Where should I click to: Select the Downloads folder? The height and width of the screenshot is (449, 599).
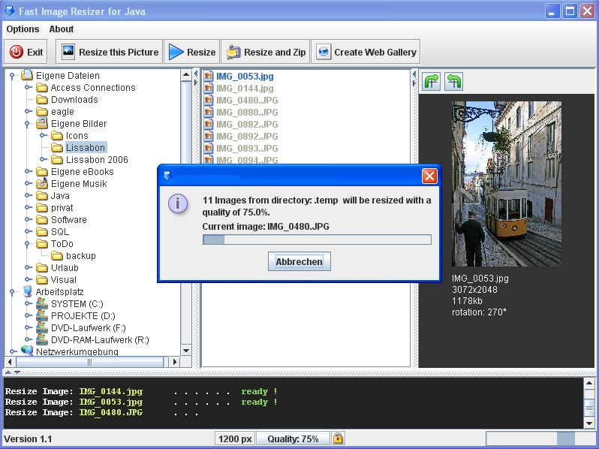click(74, 100)
